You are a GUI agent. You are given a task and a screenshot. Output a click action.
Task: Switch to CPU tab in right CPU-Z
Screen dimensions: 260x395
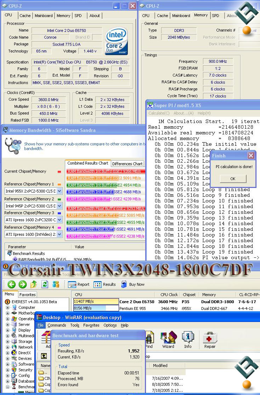point(146,16)
